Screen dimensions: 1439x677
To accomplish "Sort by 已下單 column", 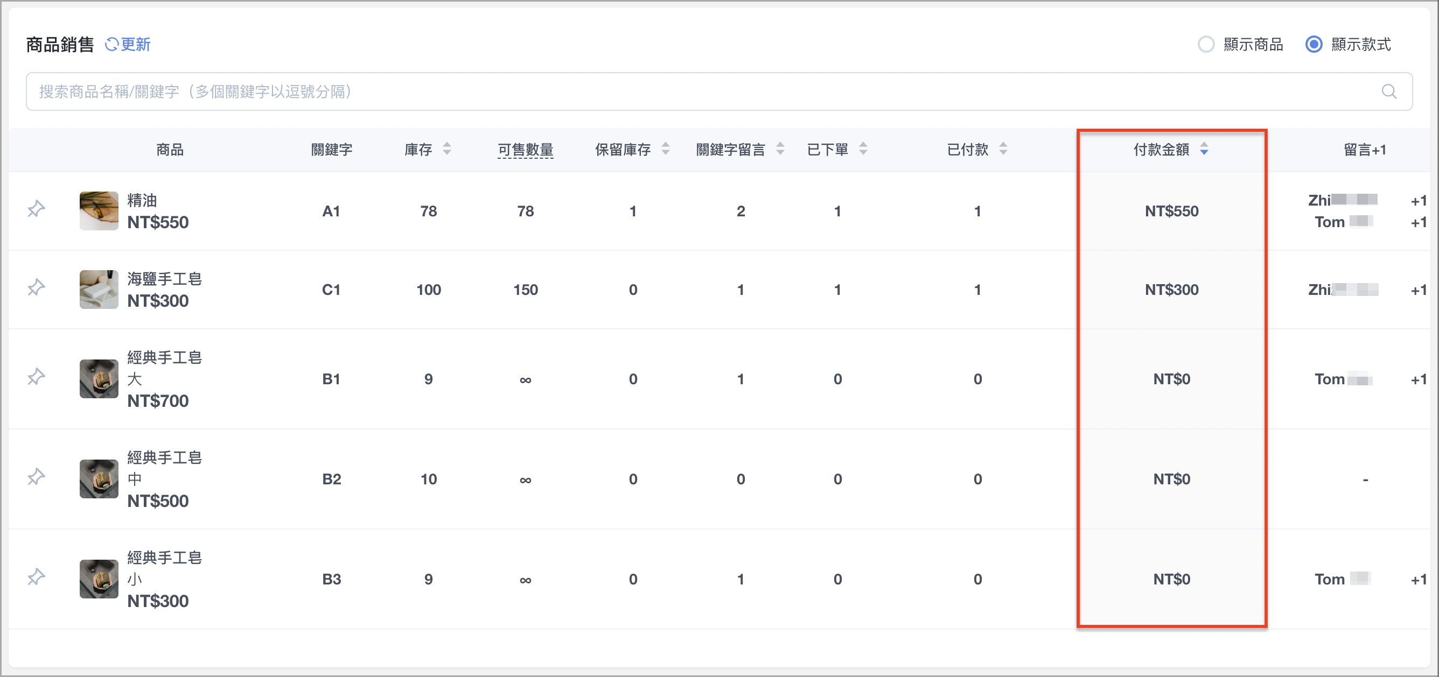I will (x=863, y=149).
